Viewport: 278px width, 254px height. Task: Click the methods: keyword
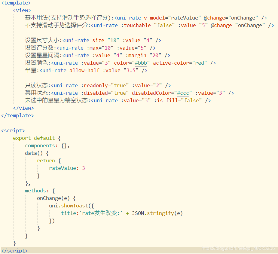coord(37,191)
